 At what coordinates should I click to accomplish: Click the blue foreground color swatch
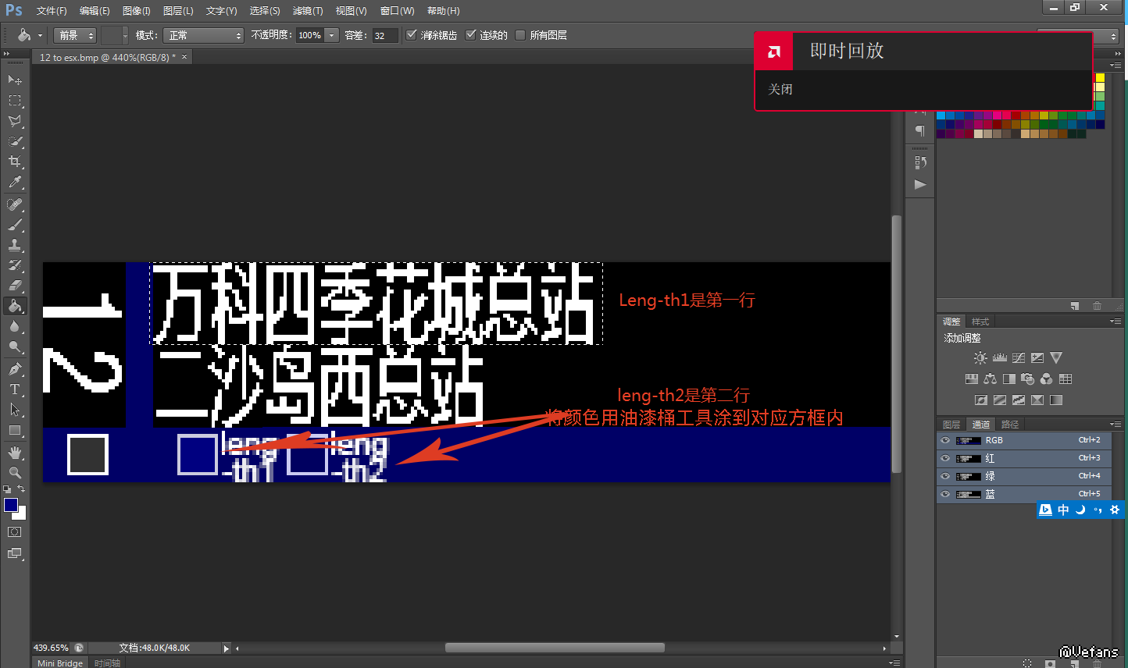click(x=11, y=505)
